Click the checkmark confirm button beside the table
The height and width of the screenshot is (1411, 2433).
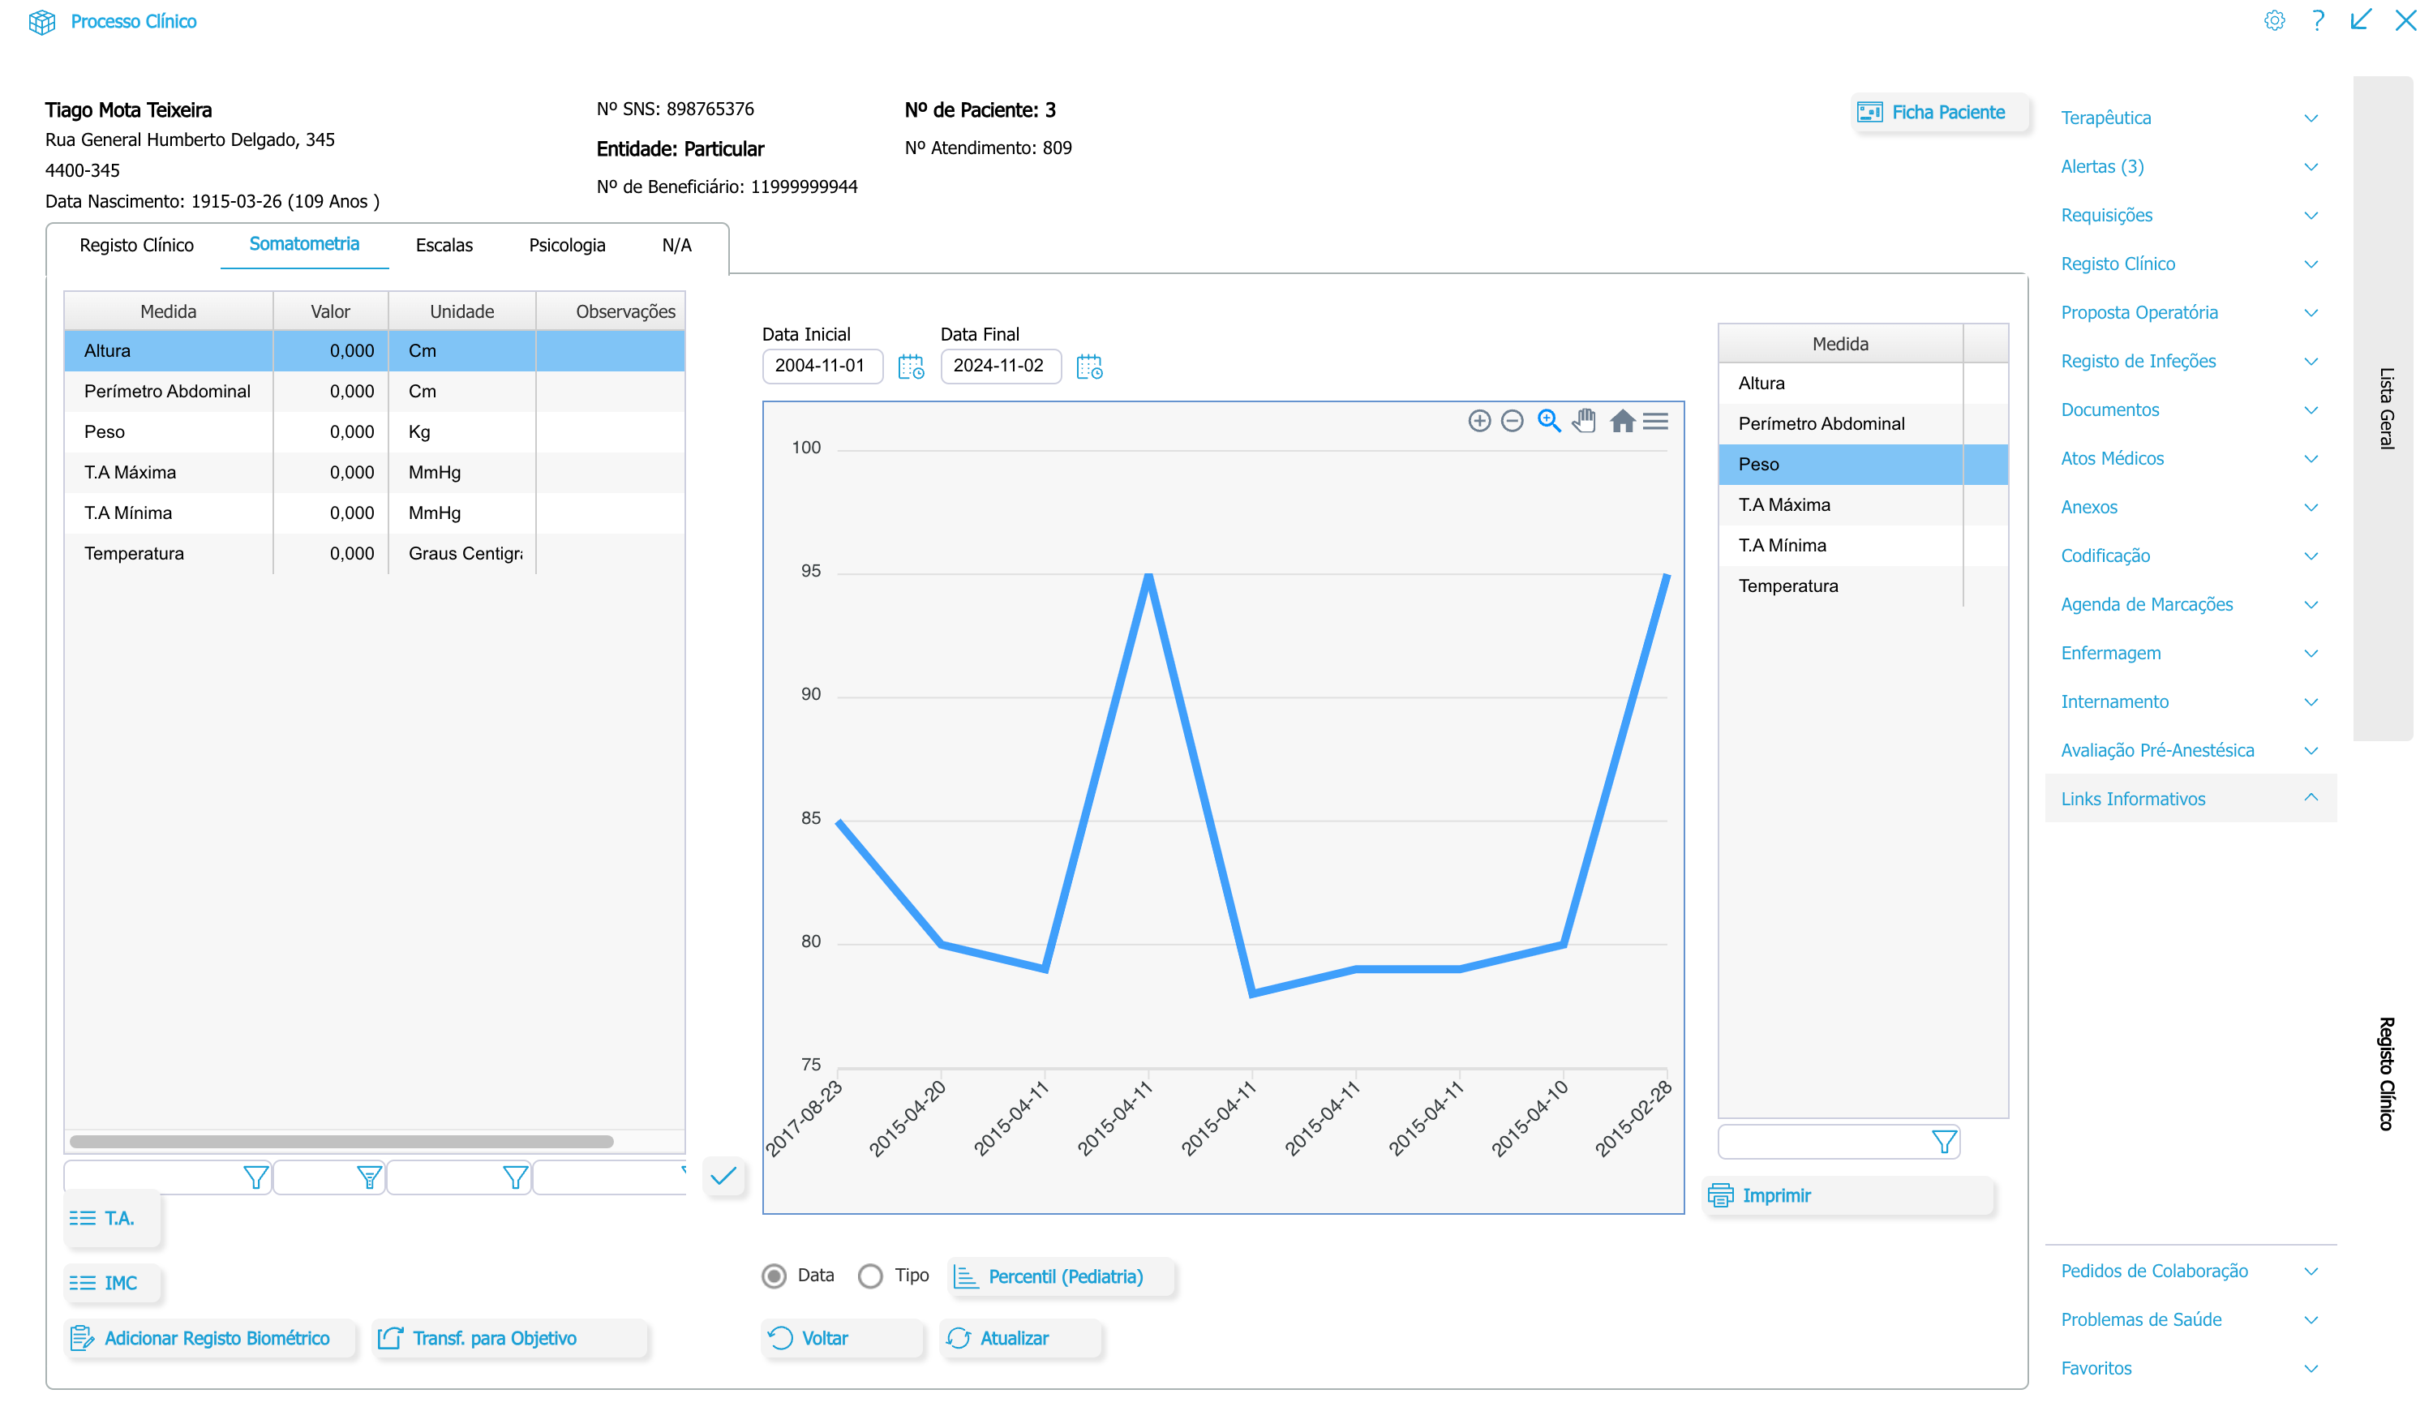tap(723, 1176)
